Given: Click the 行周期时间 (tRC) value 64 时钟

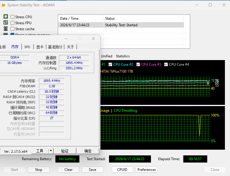Looking at the screenshot, I should [x=52, y=113].
